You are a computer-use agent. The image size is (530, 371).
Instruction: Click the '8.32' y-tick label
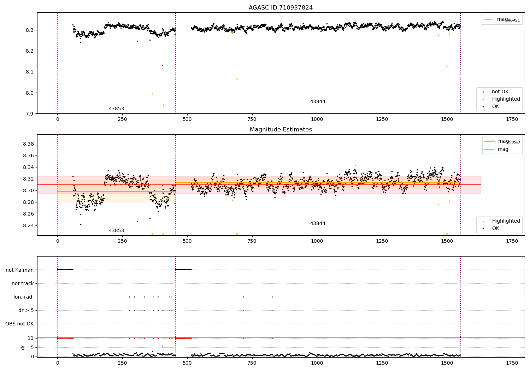[x=28, y=179]
